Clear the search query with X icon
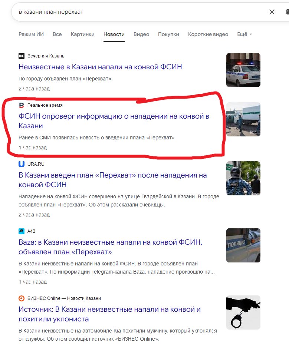289x344 pixels. point(272,12)
